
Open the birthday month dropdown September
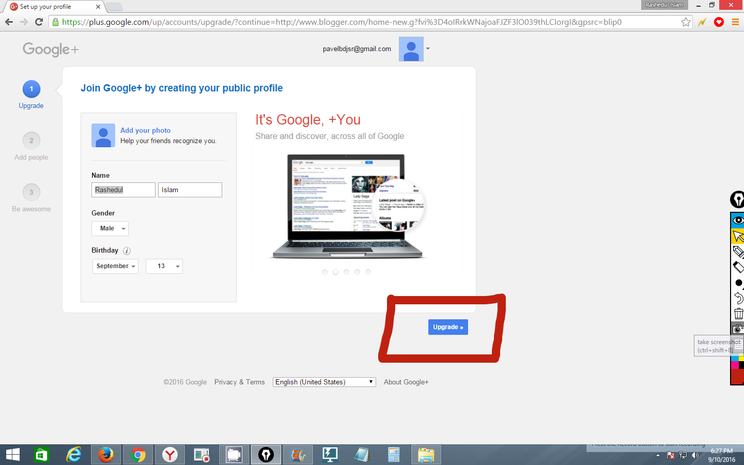pyautogui.click(x=115, y=266)
